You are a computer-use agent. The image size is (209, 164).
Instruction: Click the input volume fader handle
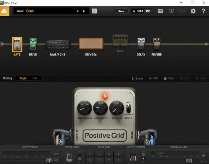(x=49, y=160)
